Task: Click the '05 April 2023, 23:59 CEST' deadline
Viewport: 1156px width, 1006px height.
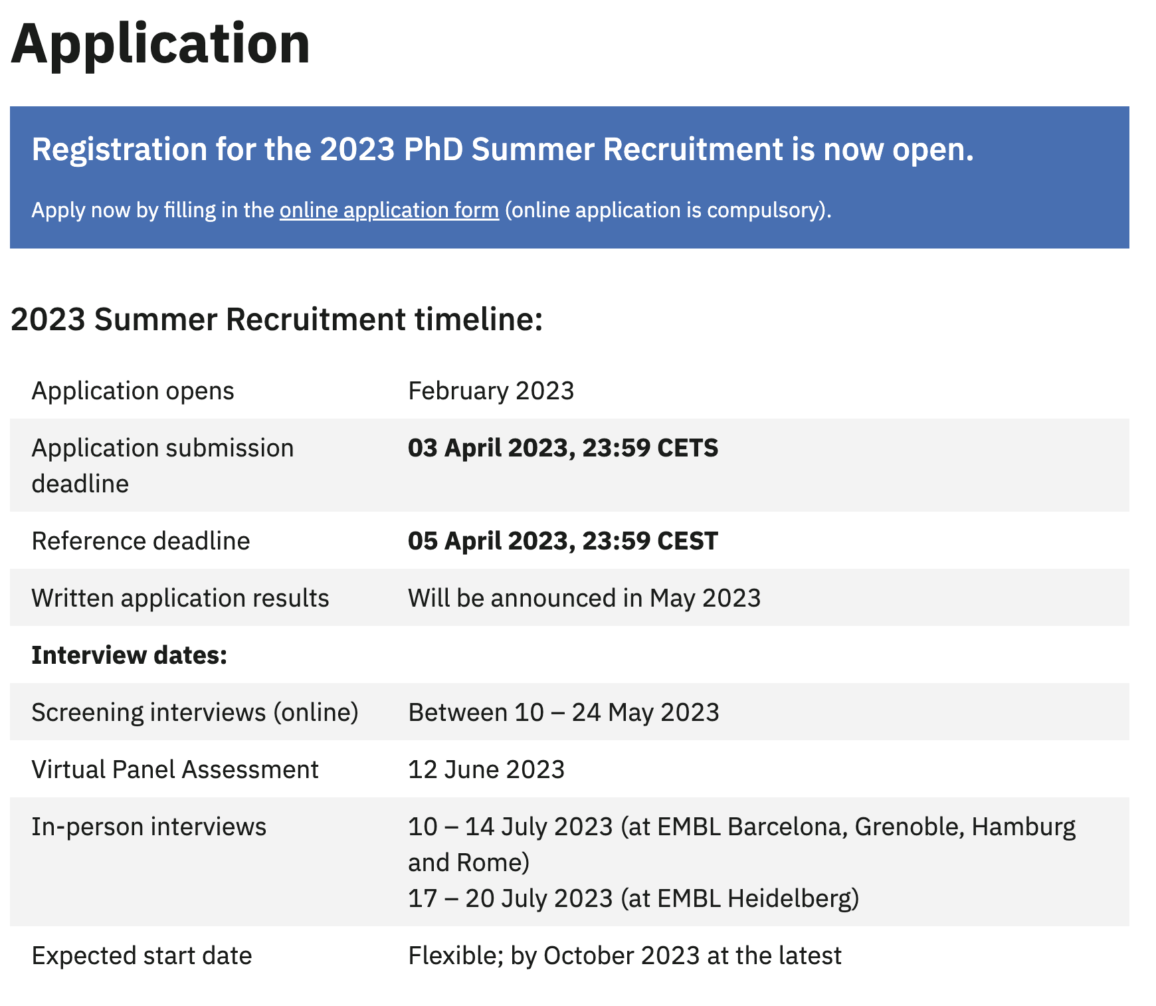Action: pyautogui.click(x=563, y=541)
